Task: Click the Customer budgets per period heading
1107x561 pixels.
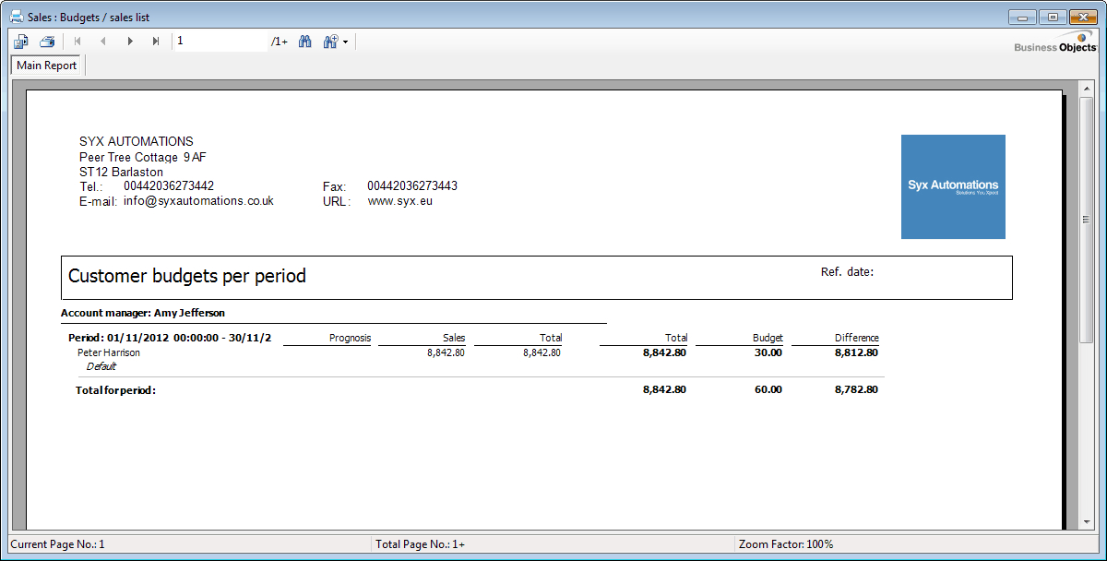Action: (187, 276)
